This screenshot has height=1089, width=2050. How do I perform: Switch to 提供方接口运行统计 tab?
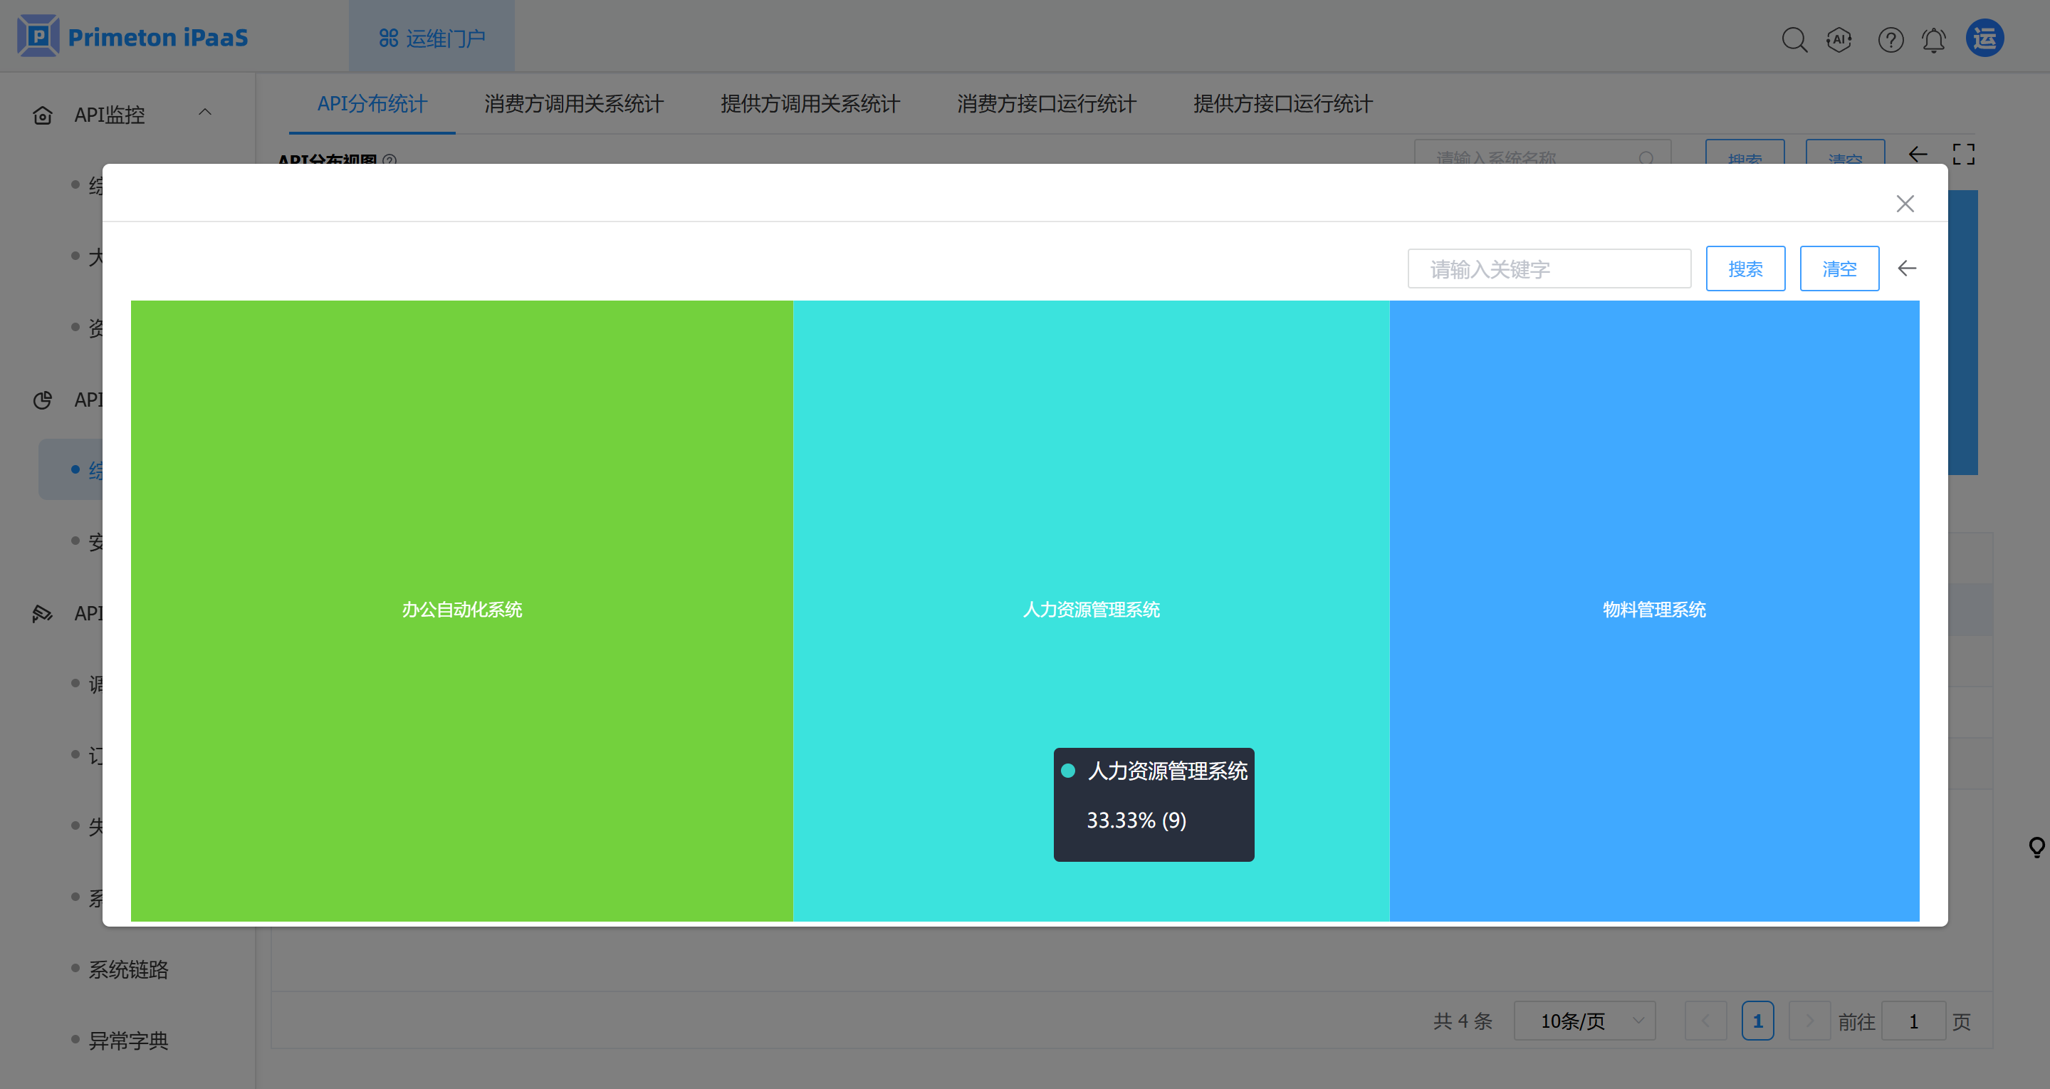(x=1282, y=104)
